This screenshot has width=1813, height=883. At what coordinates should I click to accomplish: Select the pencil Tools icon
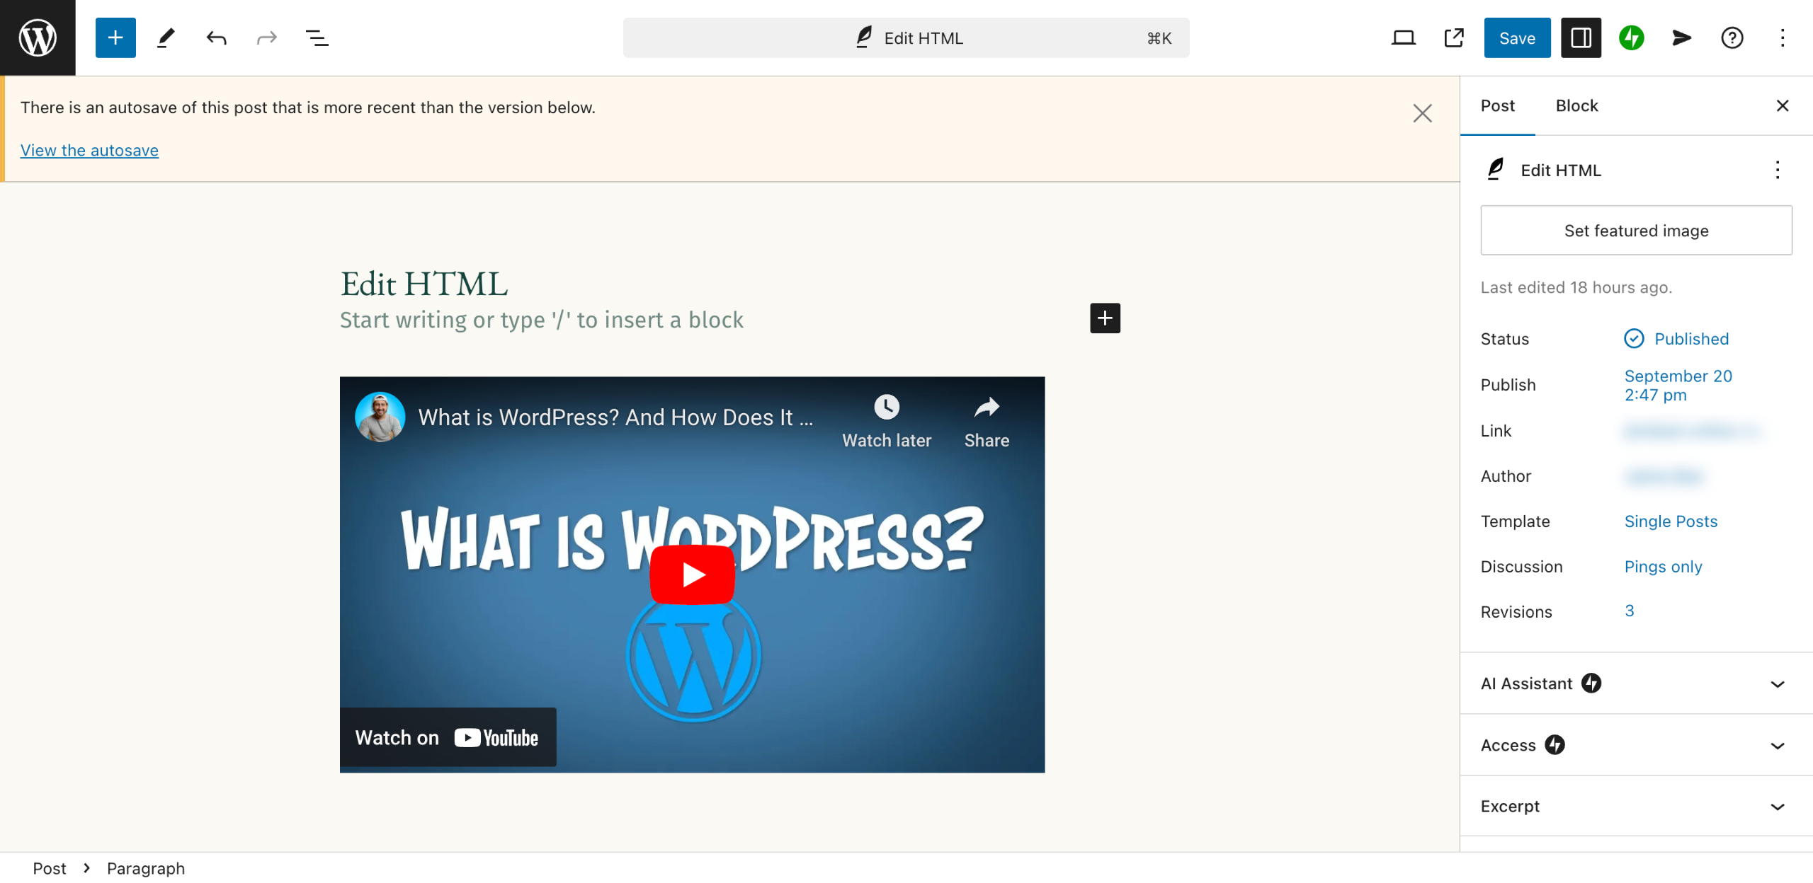click(166, 37)
